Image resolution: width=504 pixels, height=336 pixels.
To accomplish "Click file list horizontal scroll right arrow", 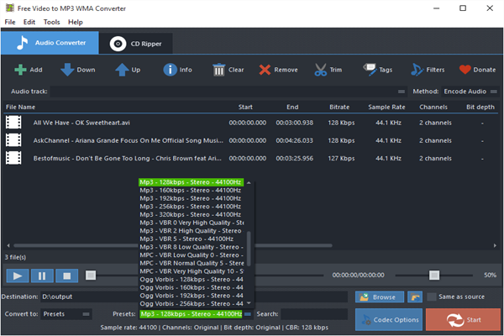I will point(495,245).
